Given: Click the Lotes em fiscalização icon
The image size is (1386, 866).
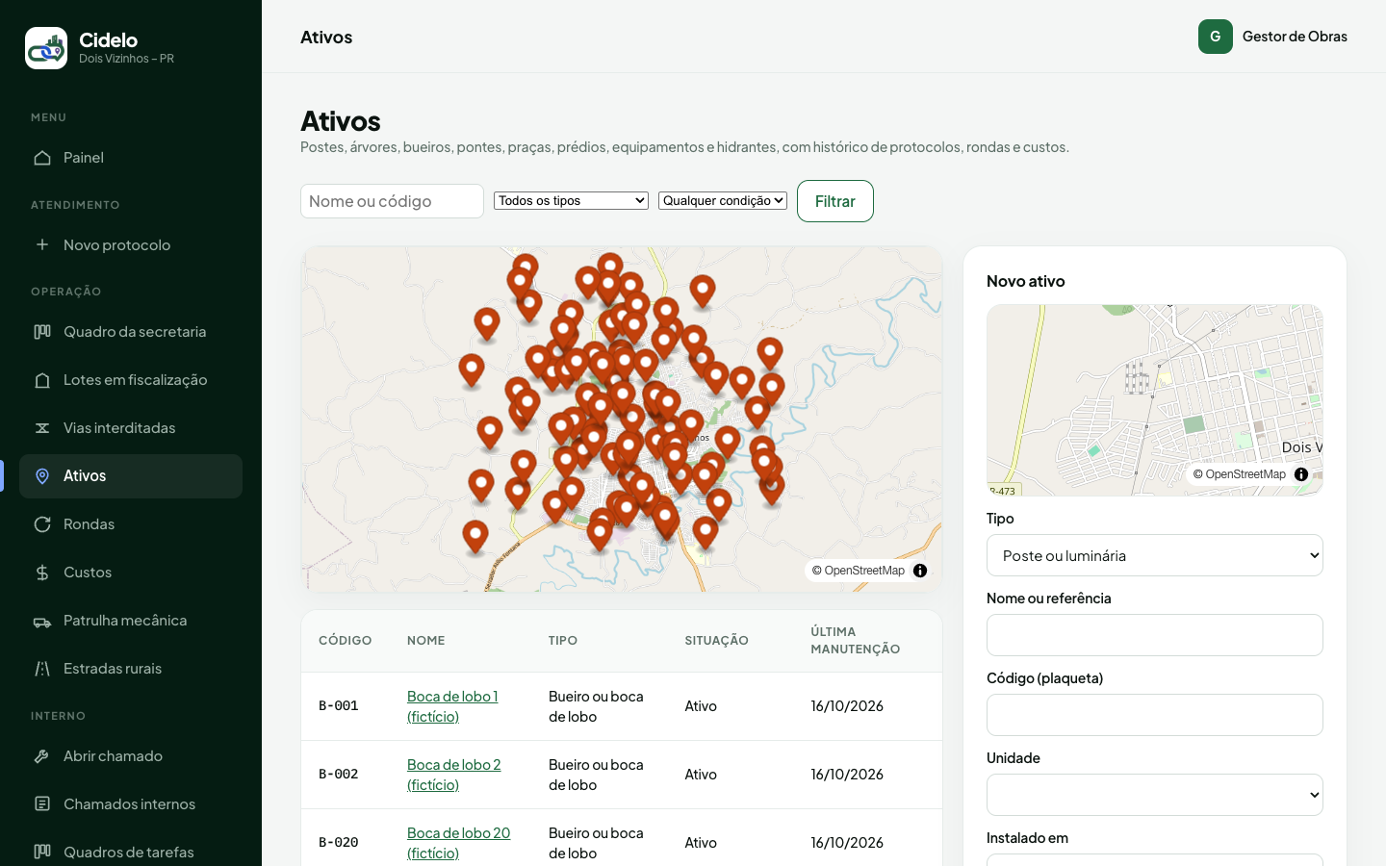Looking at the screenshot, I should tap(42, 380).
